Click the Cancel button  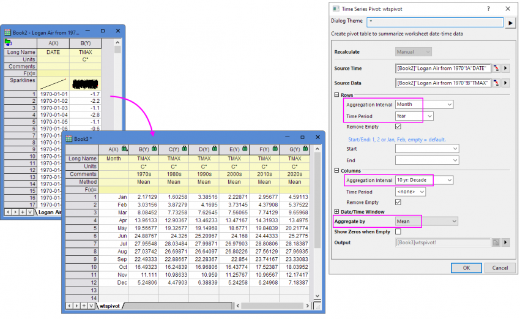coord(500,268)
